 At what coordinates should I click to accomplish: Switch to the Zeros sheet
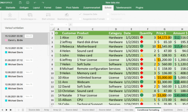pyautogui.click(x=180, y=110)
